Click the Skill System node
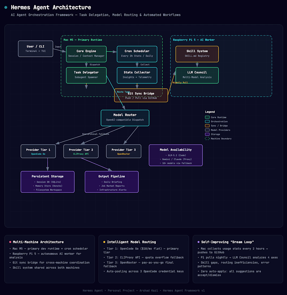287x295 pixels. pos(197,54)
